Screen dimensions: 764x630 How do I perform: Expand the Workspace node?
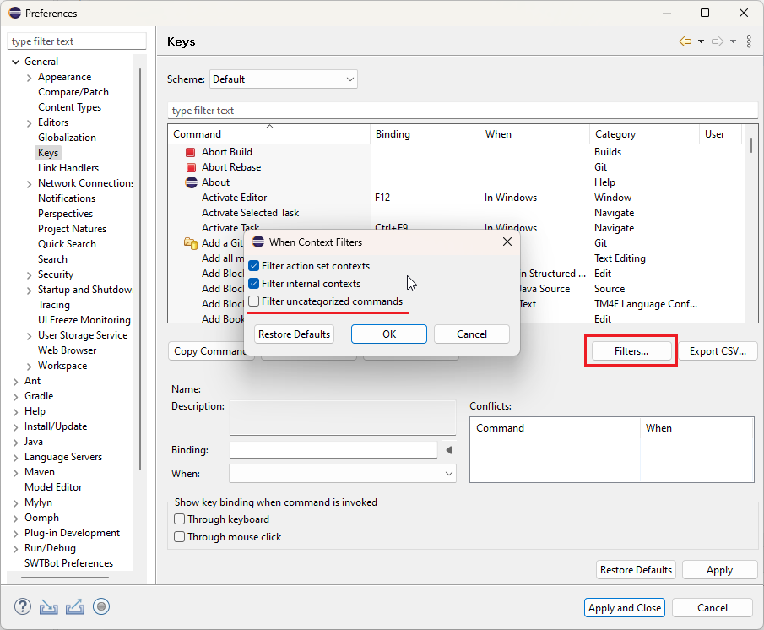pyautogui.click(x=30, y=366)
